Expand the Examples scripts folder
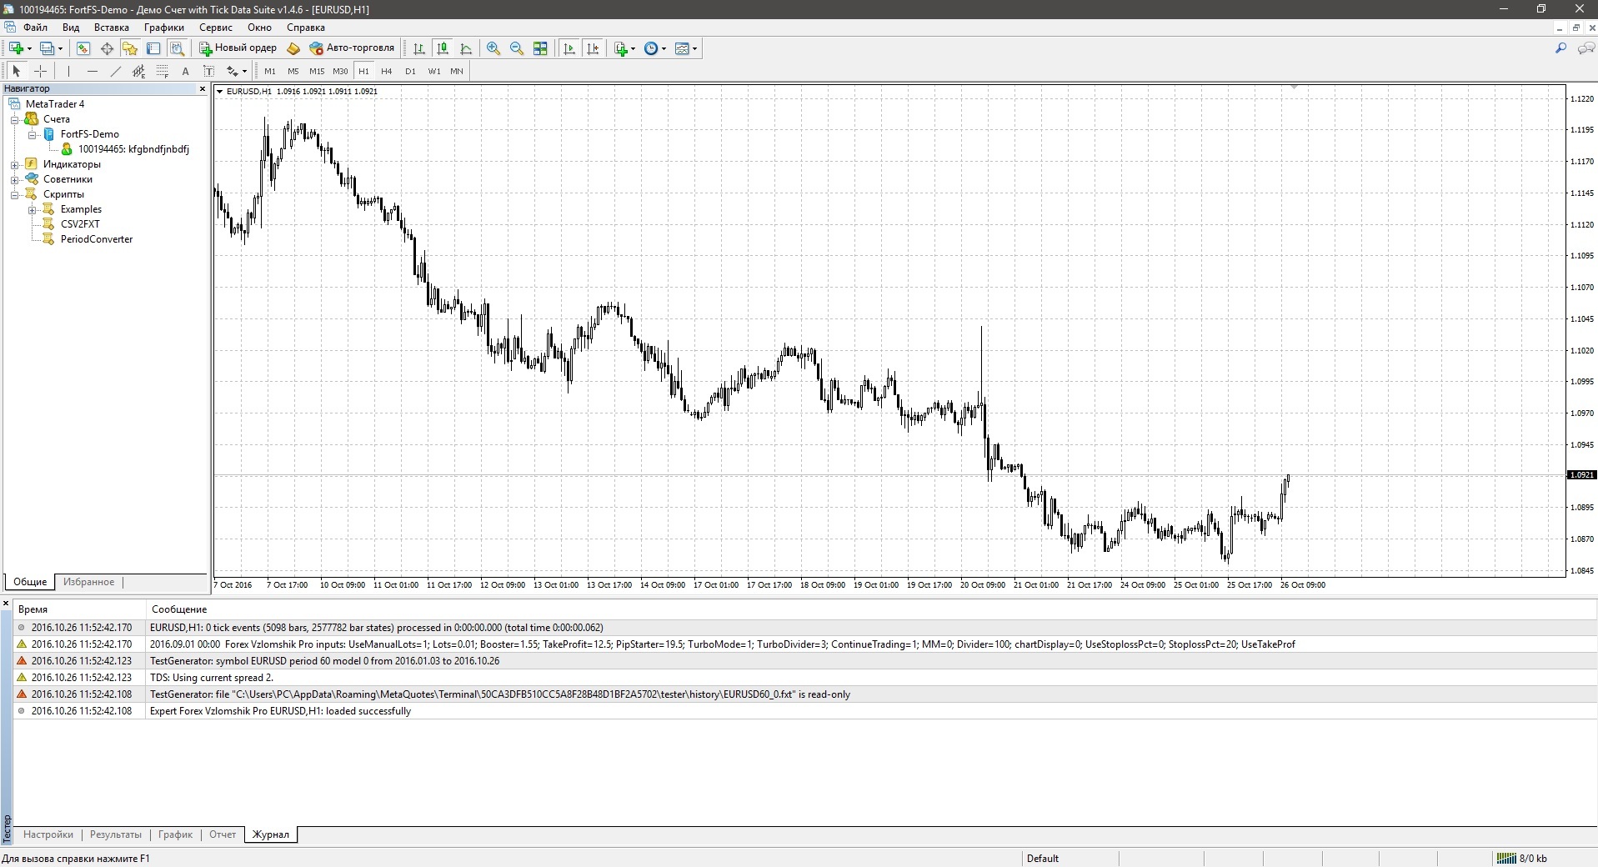The width and height of the screenshot is (1598, 867). pyautogui.click(x=32, y=209)
